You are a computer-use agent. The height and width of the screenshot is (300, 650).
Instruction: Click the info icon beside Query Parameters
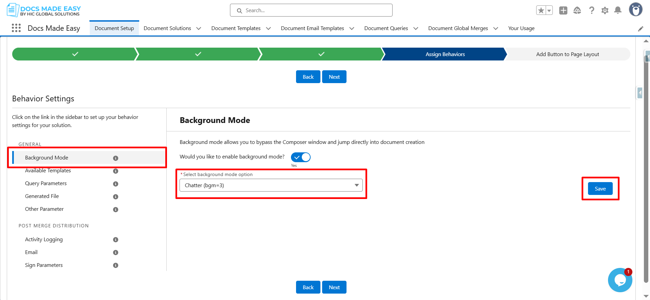click(116, 184)
